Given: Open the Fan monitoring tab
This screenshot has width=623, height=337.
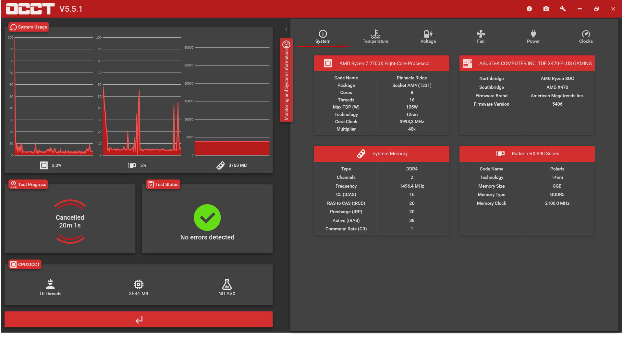Looking at the screenshot, I should (481, 37).
